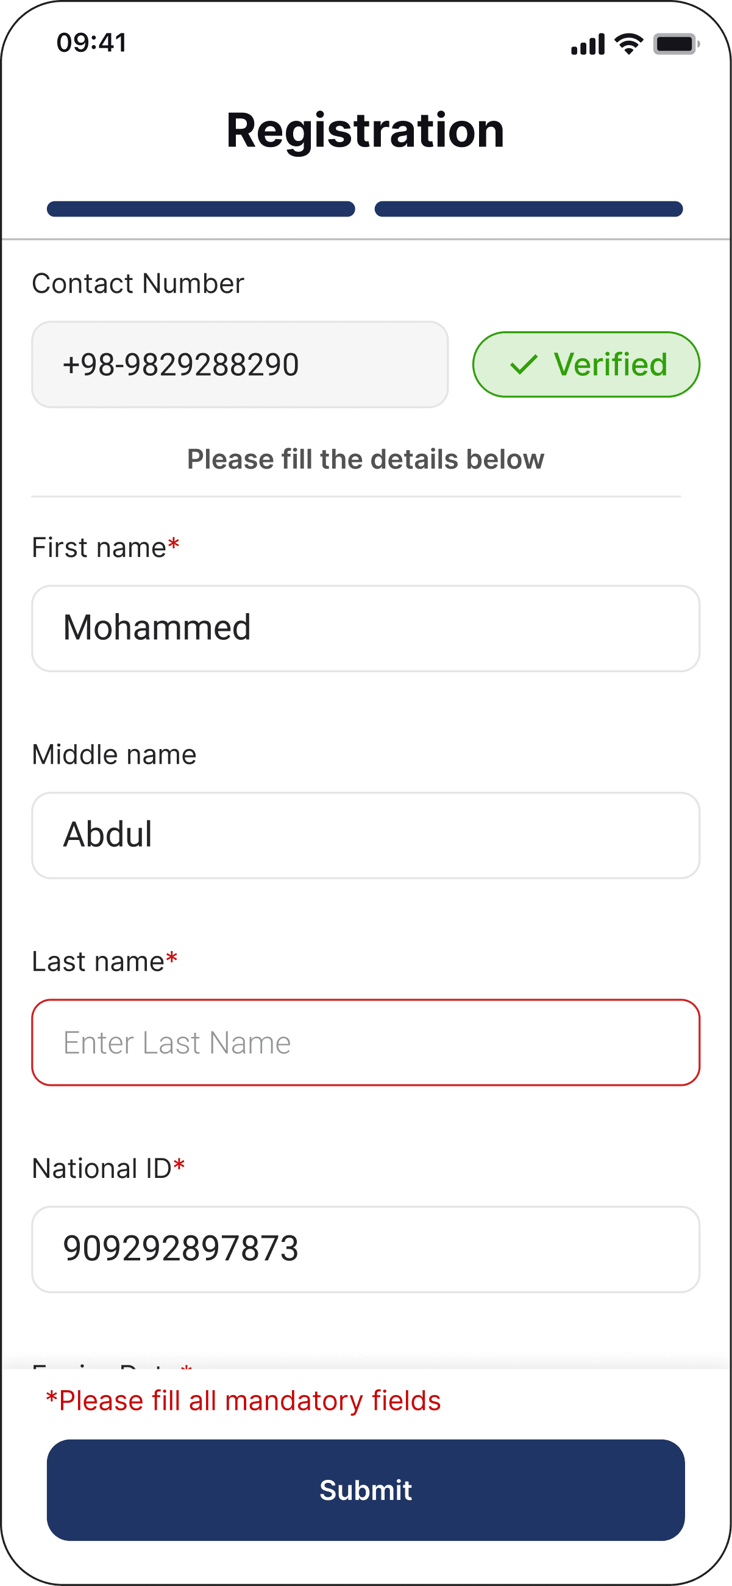Tap the Please fill the details below text
The width and height of the screenshot is (732, 1586).
click(366, 459)
